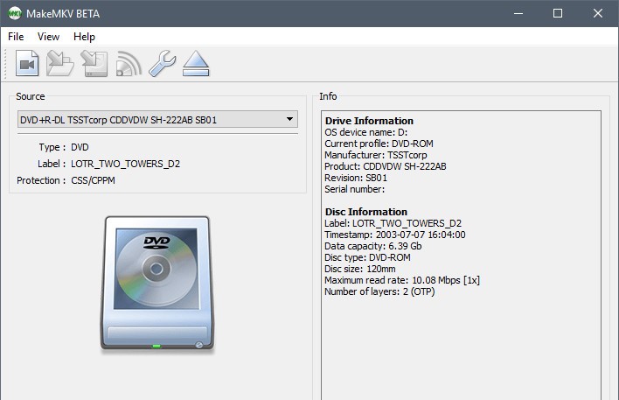
Task: Click the Backup disc to drive icon
Action: click(94, 63)
